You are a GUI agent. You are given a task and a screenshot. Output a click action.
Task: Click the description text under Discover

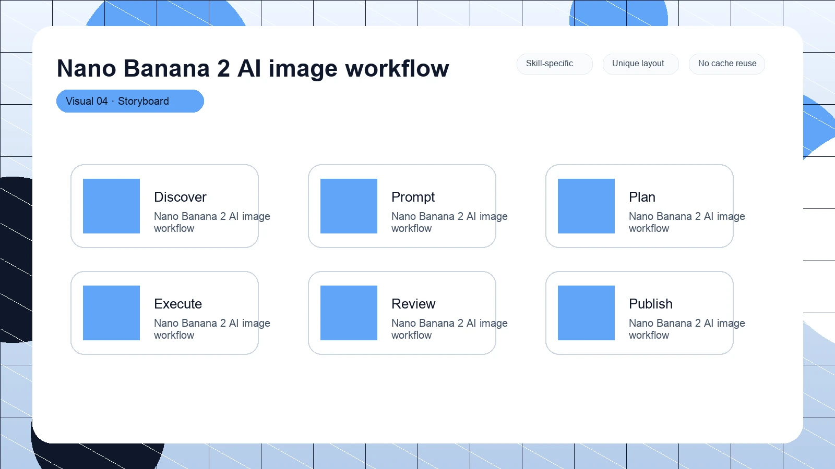212,222
